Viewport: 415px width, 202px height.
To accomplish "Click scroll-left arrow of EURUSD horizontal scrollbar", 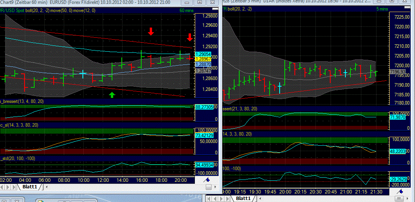I will click(x=46, y=187).
